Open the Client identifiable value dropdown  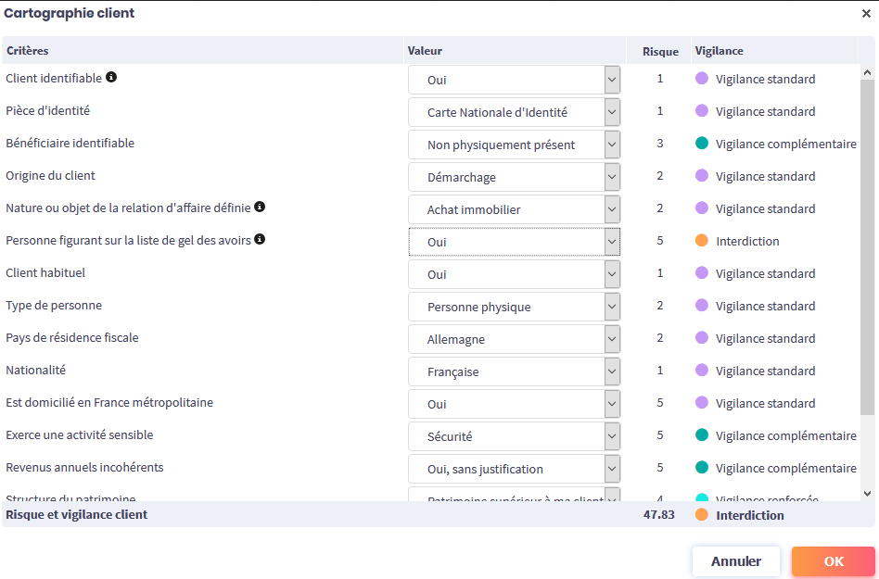[x=514, y=80]
